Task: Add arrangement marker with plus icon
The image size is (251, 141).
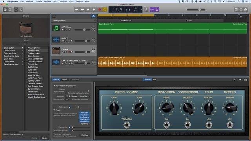Action: [95, 20]
